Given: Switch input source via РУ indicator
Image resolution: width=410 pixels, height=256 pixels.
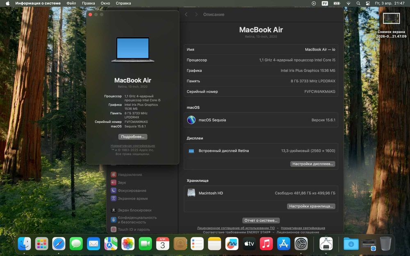Looking at the screenshot, I should point(325,3).
